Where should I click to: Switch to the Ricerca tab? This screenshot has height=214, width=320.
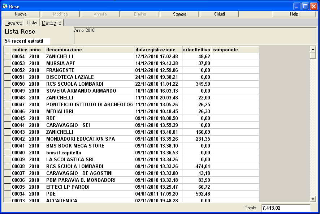click(14, 23)
